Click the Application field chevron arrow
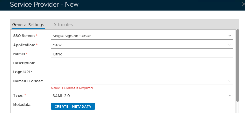245x113 pixels. pyautogui.click(x=230, y=45)
